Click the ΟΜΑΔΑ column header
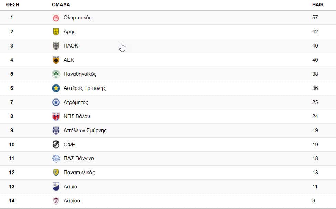 [61, 5]
